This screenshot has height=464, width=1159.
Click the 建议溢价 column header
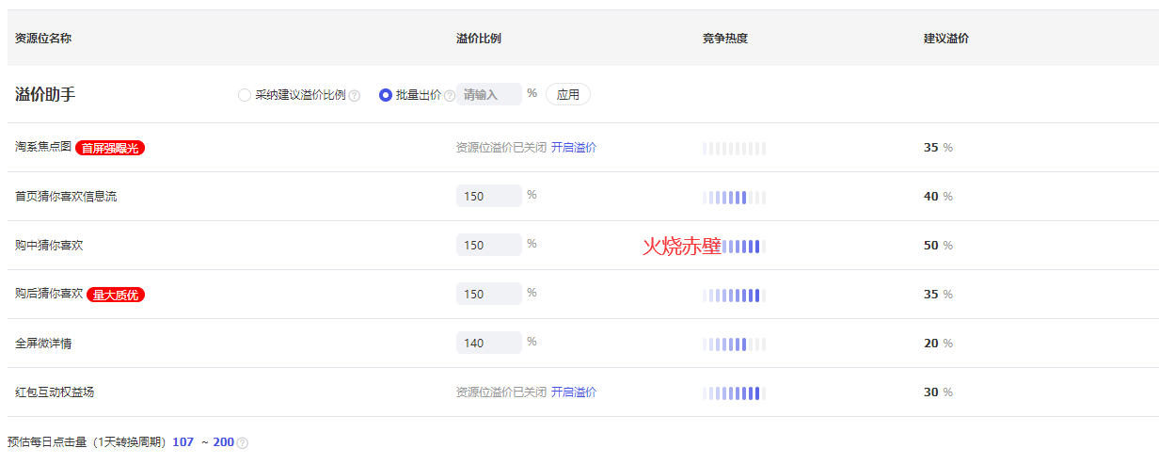point(946,39)
